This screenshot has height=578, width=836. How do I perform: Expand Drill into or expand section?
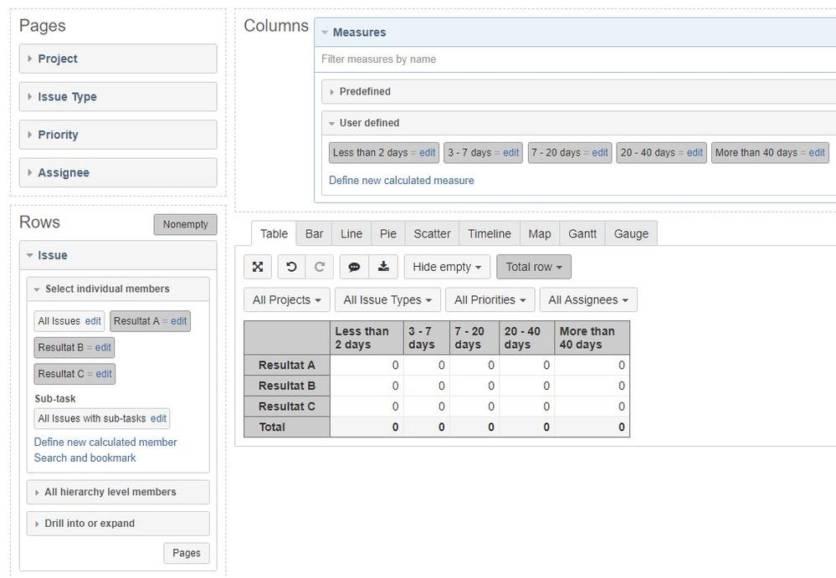118,524
